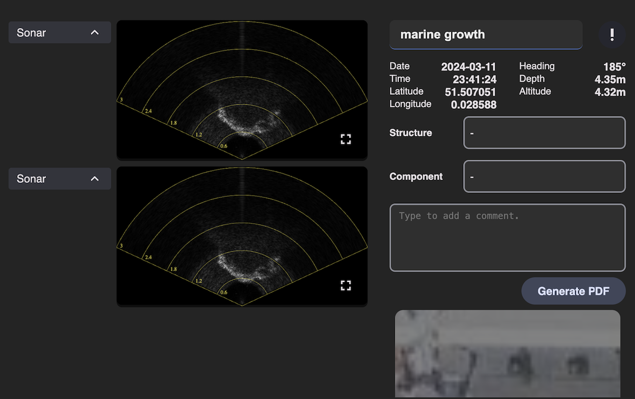Click the Generate PDF button

(573, 291)
